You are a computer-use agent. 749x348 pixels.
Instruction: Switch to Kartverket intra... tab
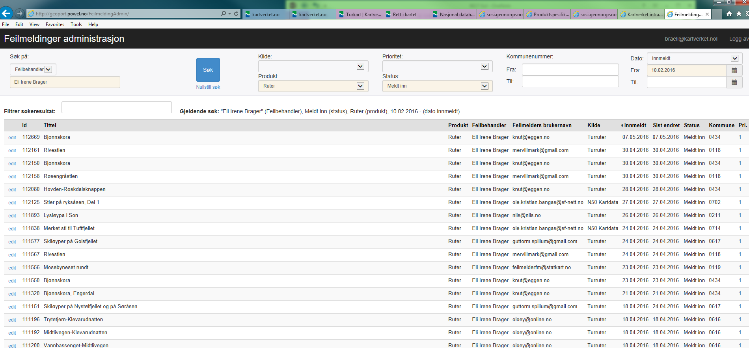[641, 14]
